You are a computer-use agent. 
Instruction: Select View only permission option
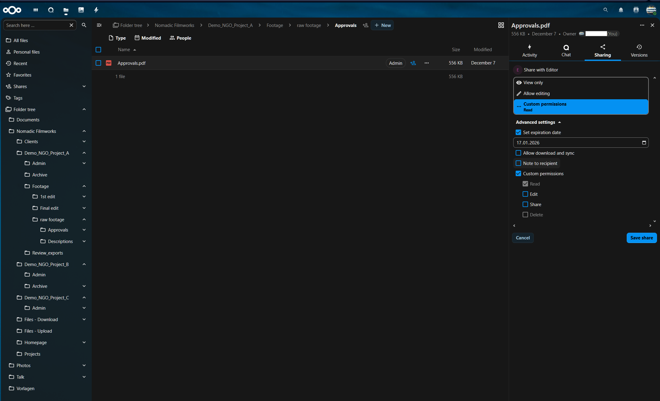533,83
